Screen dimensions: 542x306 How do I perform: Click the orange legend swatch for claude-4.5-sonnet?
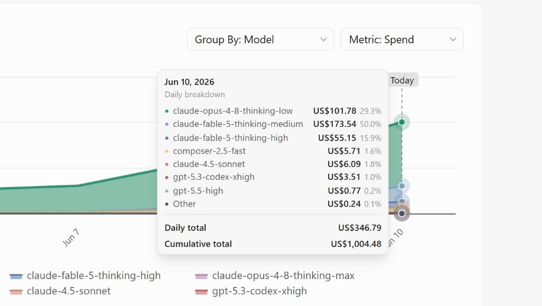tap(16, 292)
